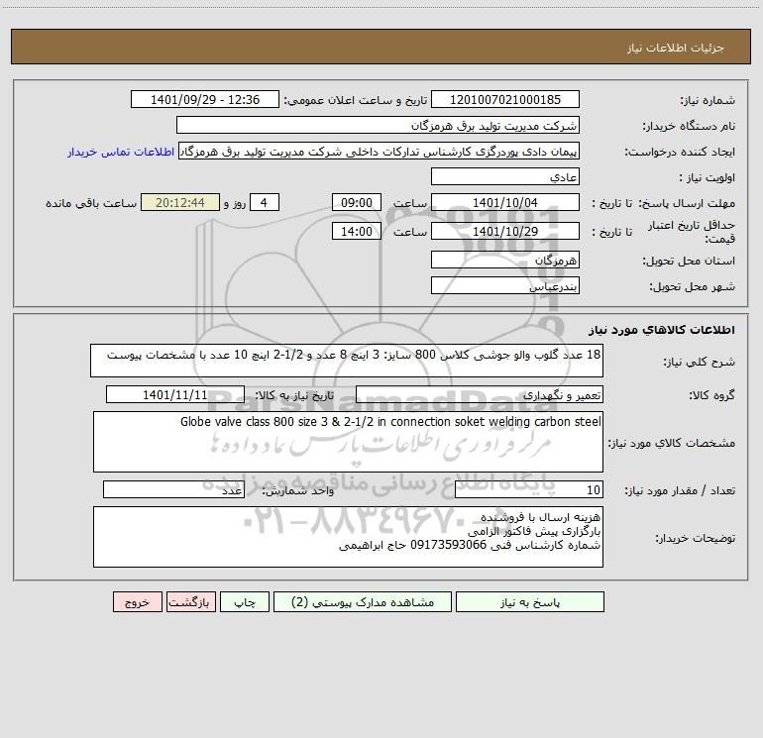
Task: Click buyer name field شرکت مدیریت تولید برق هرمزگان
Action: 378,125
